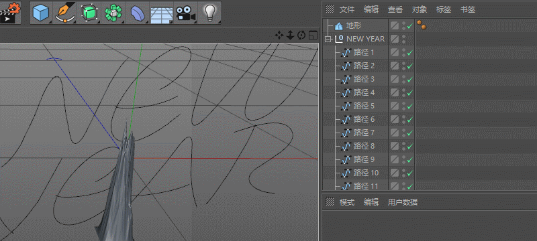Open the Subdivision Surface generator tool

tap(89, 13)
